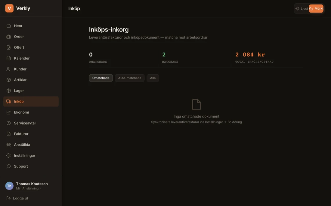Click the Inköps-inkorg heading
This screenshot has width=331, height=206.
pyautogui.click(x=109, y=30)
